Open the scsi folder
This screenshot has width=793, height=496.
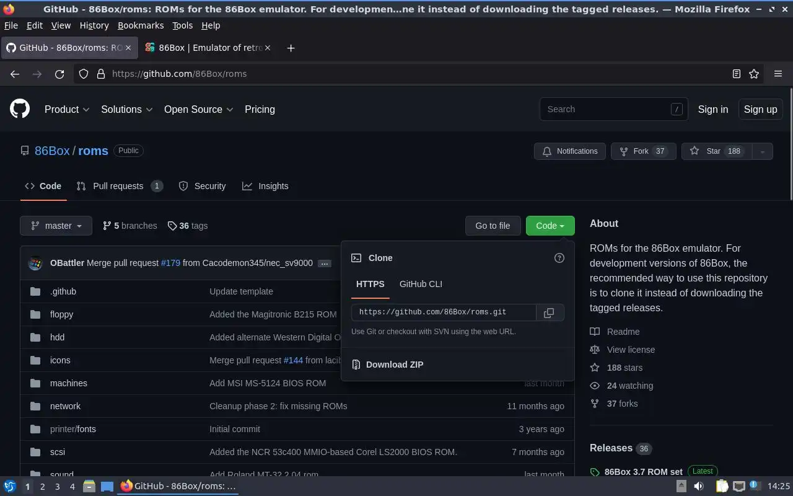[x=58, y=452]
